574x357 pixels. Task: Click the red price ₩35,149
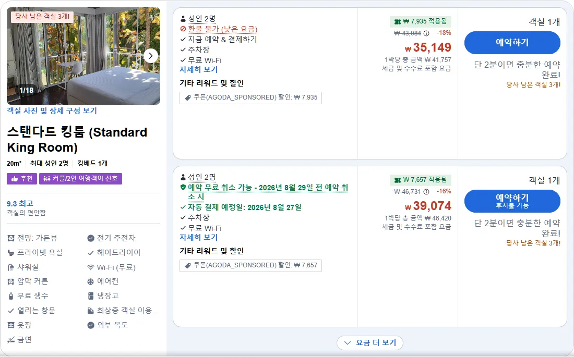[428, 47]
